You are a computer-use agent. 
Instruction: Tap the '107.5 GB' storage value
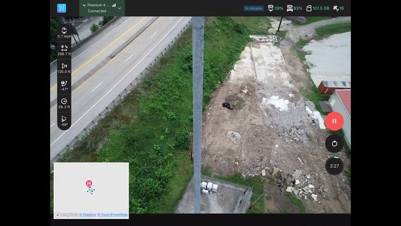click(321, 8)
